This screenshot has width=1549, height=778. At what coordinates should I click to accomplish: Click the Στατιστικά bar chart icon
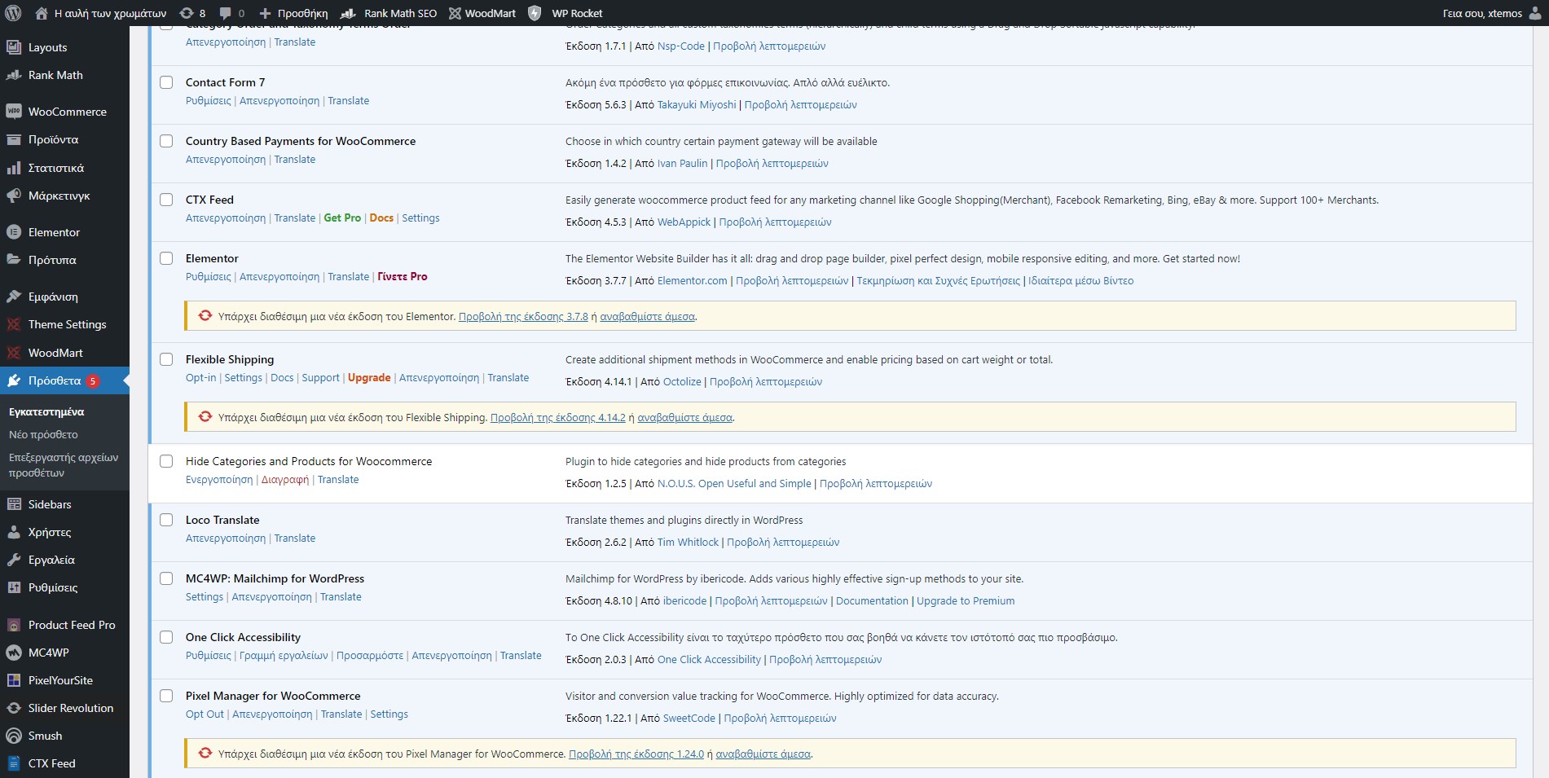tap(14, 168)
